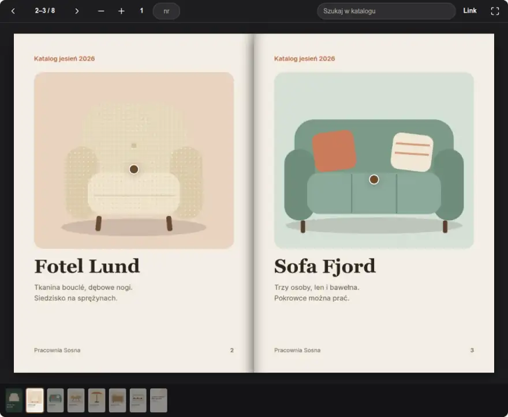This screenshot has width=508, height=417.
Task: Select the highlighted Fotel Lund thumbnail
Action: pyautogui.click(x=35, y=400)
